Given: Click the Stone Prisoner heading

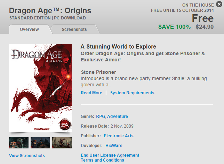Looking at the screenshot, I should (98, 72).
